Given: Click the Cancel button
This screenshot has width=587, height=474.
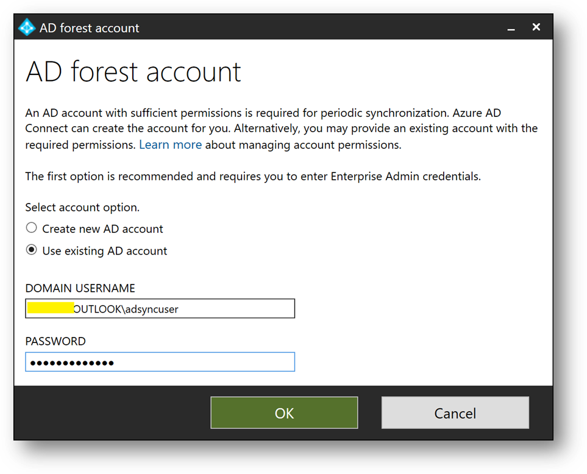Looking at the screenshot, I should pyautogui.click(x=455, y=412).
